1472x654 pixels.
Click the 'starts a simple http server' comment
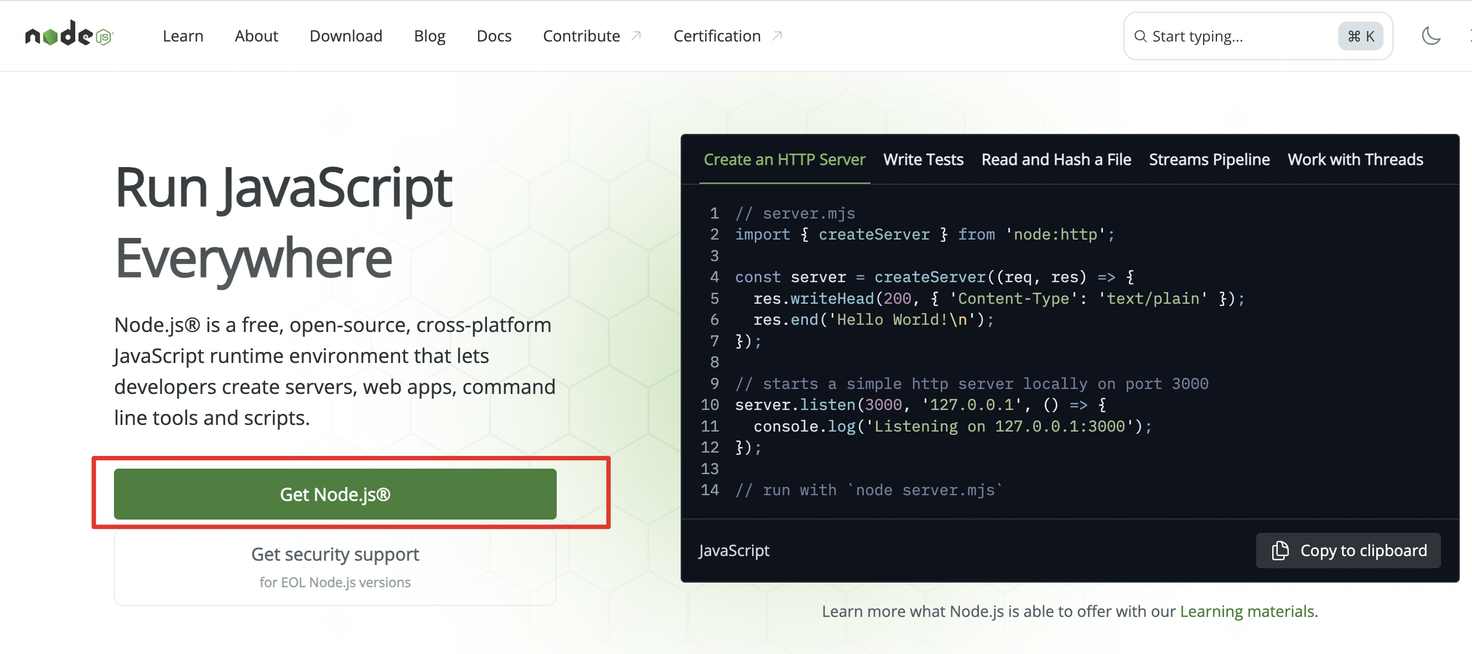(x=971, y=383)
